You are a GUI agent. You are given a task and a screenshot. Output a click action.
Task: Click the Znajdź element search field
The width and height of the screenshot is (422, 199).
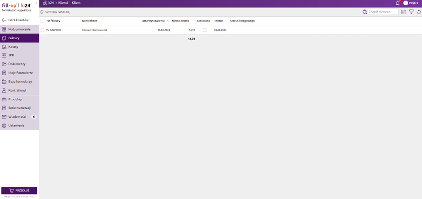pyautogui.click(x=383, y=12)
